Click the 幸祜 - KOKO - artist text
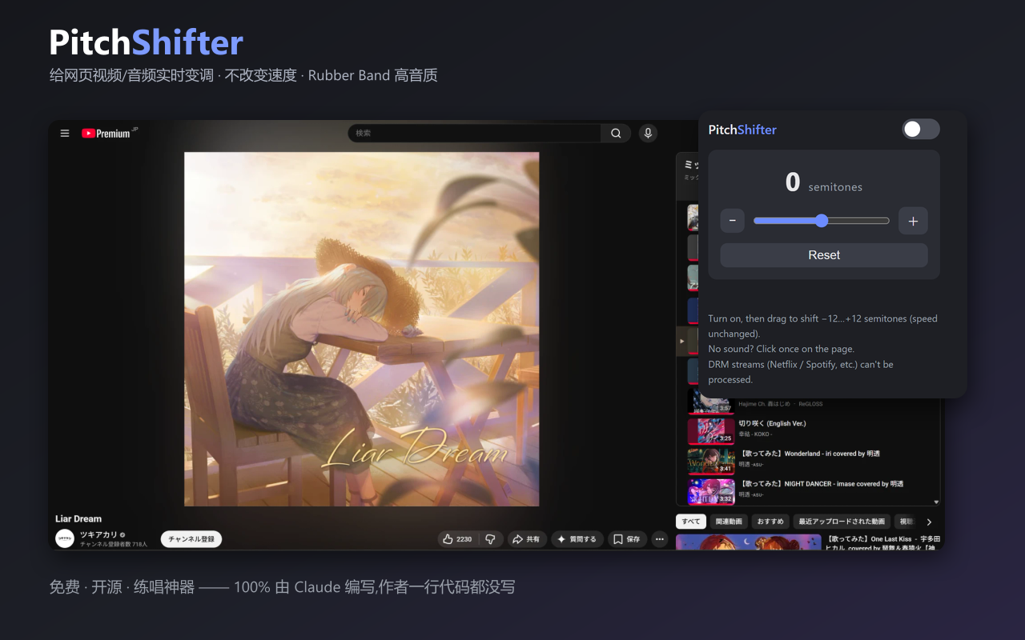Viewport: 1025px width, 640px height. click(755, 434)
